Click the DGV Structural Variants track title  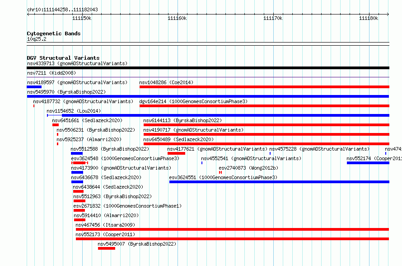click(63, 58)
